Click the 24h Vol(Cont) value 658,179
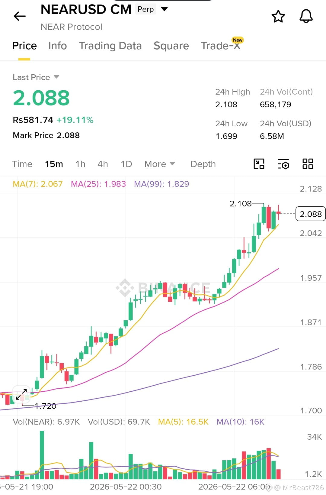326x495 pixels. (x=275, y=105)
